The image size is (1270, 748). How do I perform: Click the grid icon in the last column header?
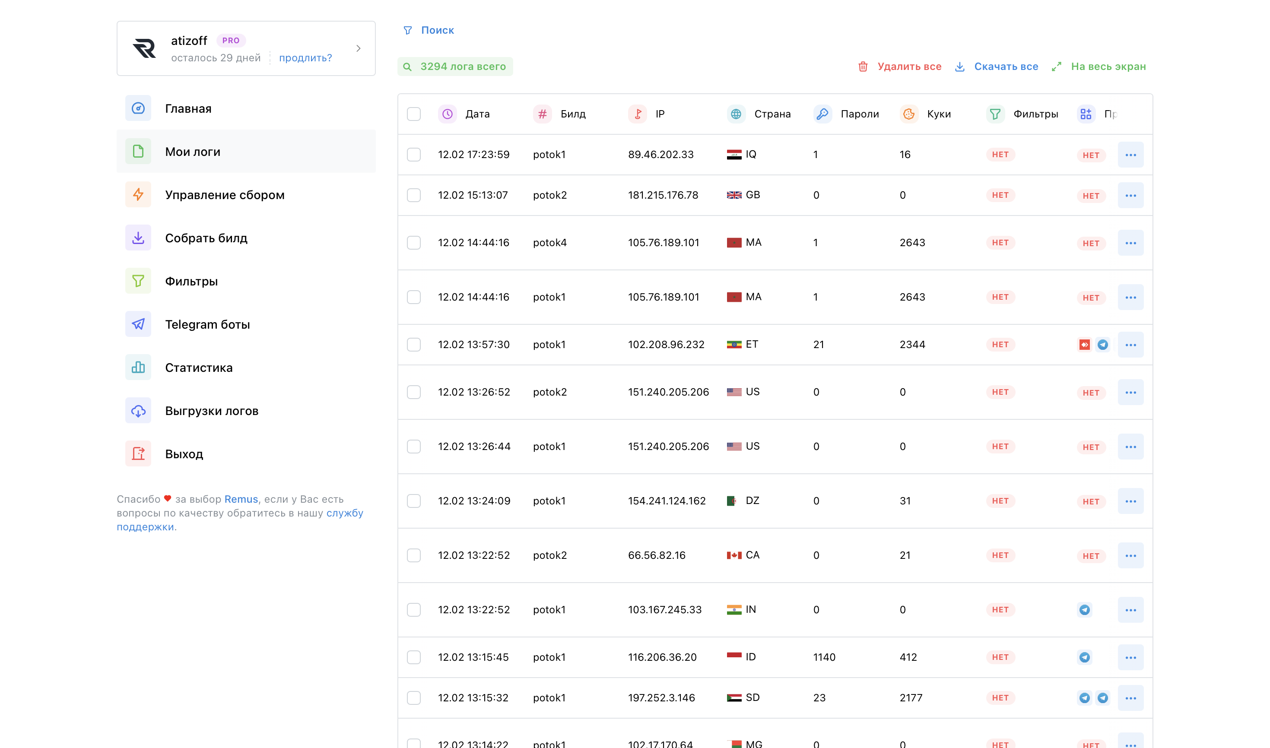(x=1086, y=114)
